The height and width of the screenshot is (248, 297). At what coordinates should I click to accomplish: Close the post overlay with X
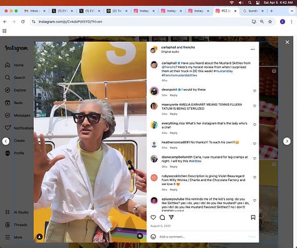pyautogui.click(x=287, y=42)
